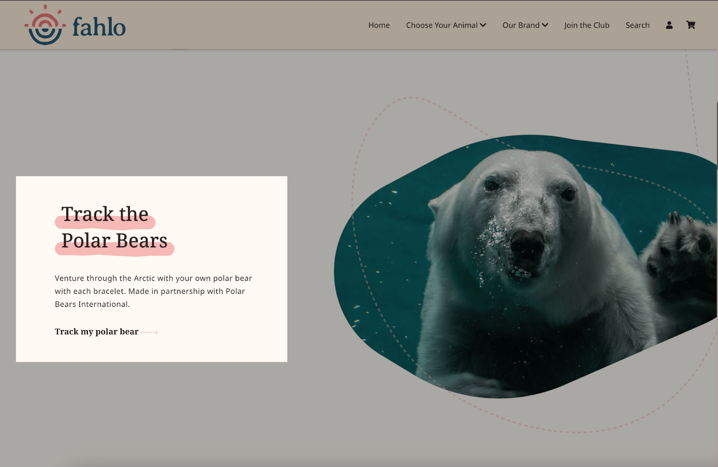
Task: Follow the Track my polar bear link
Action: tap(106, 332)
